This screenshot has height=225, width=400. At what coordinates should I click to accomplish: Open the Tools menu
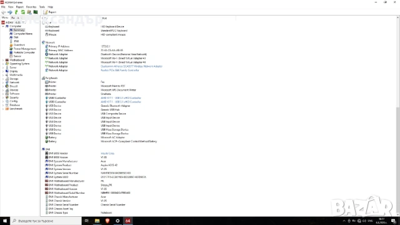pos(42,7)
